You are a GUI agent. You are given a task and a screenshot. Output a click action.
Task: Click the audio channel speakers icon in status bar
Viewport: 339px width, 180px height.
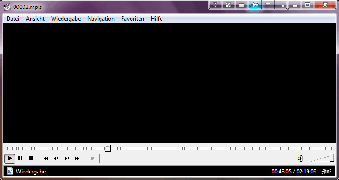[327, 172]
